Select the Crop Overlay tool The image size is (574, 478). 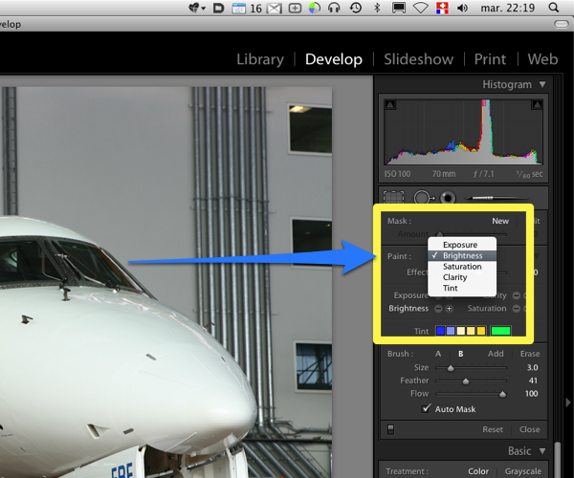point(393,198)
